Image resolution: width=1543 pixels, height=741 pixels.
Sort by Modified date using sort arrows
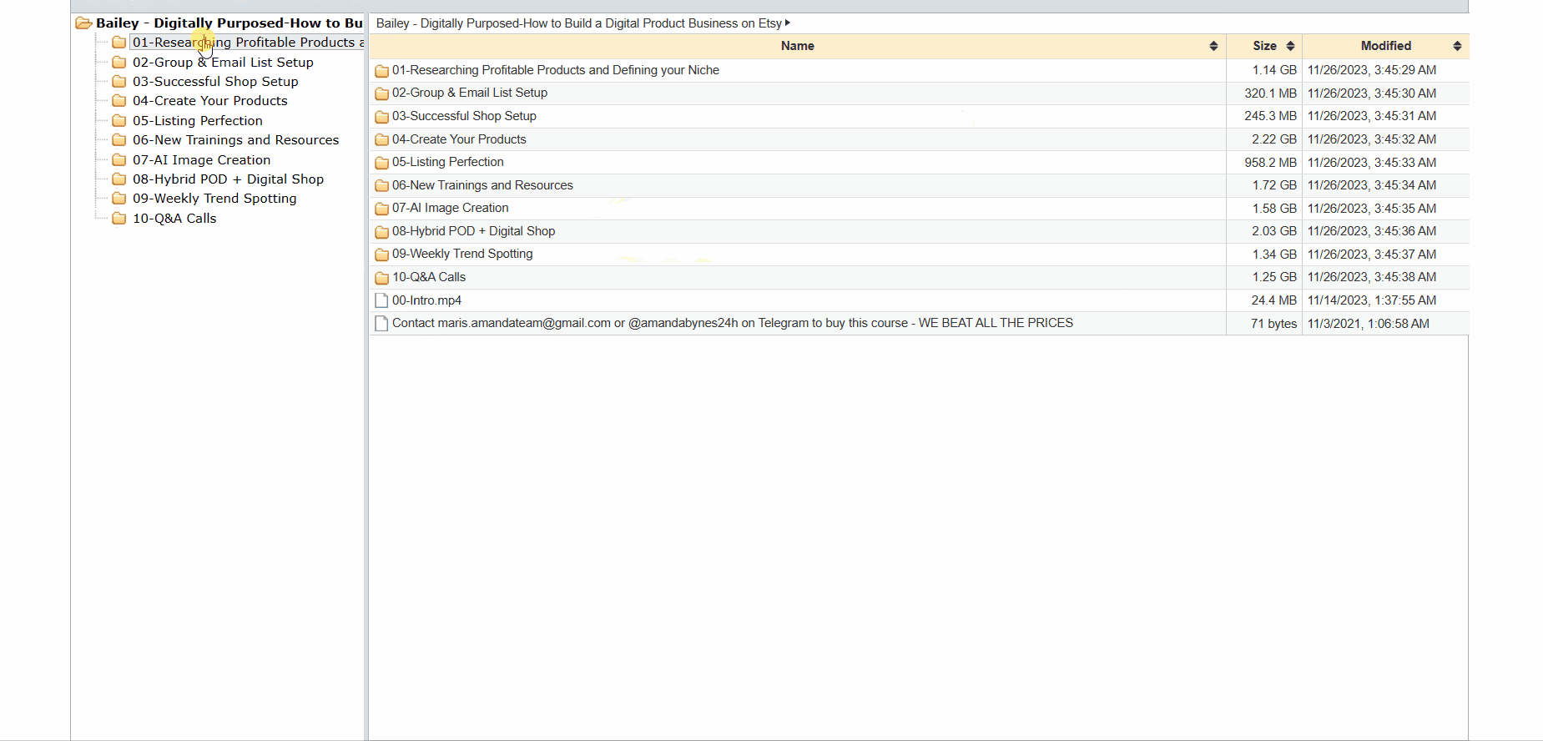(1457, 46)
